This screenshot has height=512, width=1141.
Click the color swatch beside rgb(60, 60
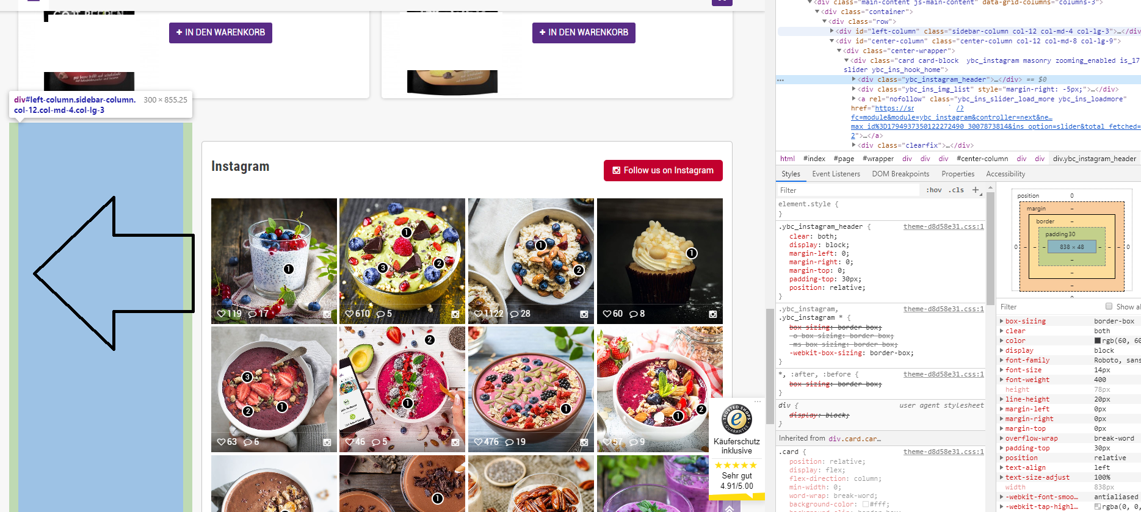[1098, 341]
